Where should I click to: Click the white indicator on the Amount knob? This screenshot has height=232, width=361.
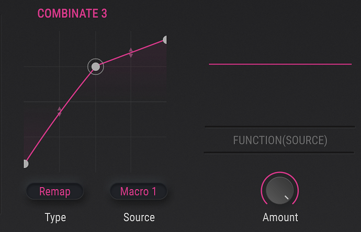click(287, 198)
